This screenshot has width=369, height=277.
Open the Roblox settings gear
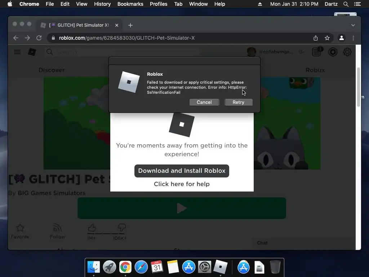347,52
